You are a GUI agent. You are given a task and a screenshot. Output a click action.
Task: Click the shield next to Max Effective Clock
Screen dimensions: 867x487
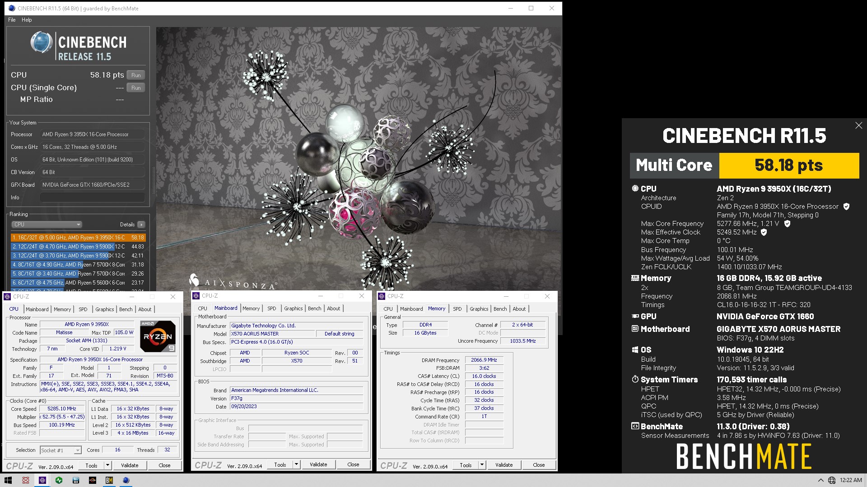(x=764, y=232)
